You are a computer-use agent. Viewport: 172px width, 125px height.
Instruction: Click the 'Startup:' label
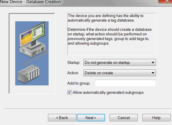tap(74, 62)
